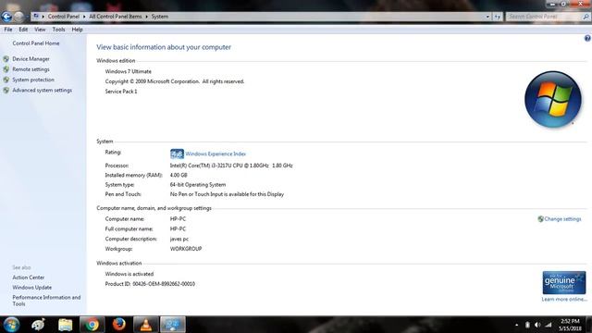Click in the Search Control Panel field
Image resolution: width=592 pixels, height=333 pixels.
point(544,17)
